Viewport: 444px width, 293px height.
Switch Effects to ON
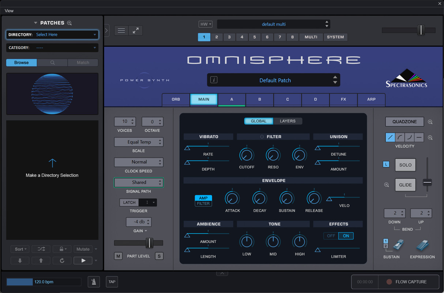point(346,236)
